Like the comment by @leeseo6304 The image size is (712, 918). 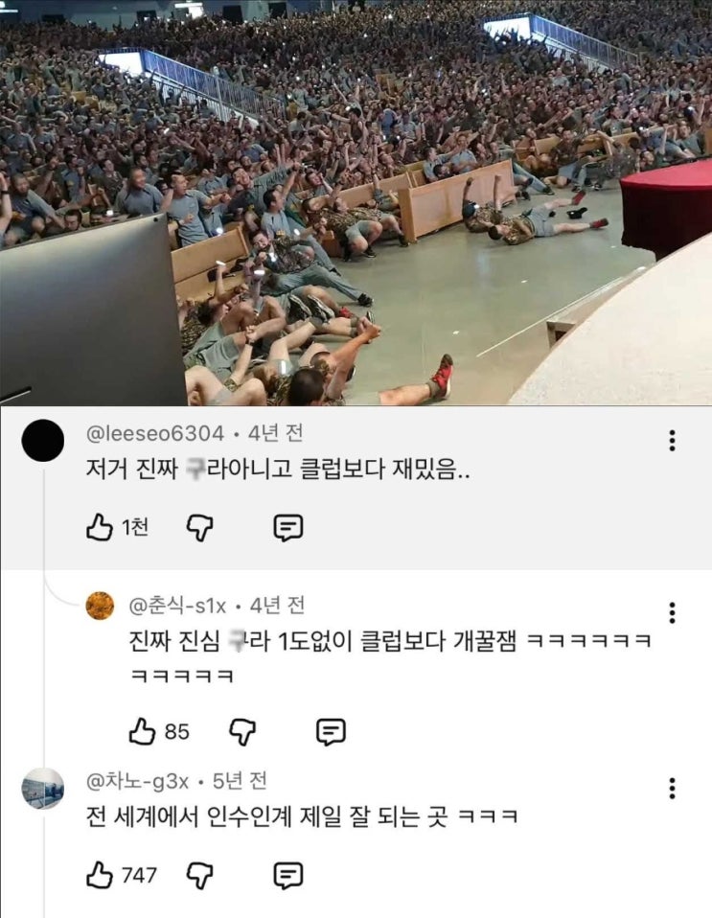[100, 527]
